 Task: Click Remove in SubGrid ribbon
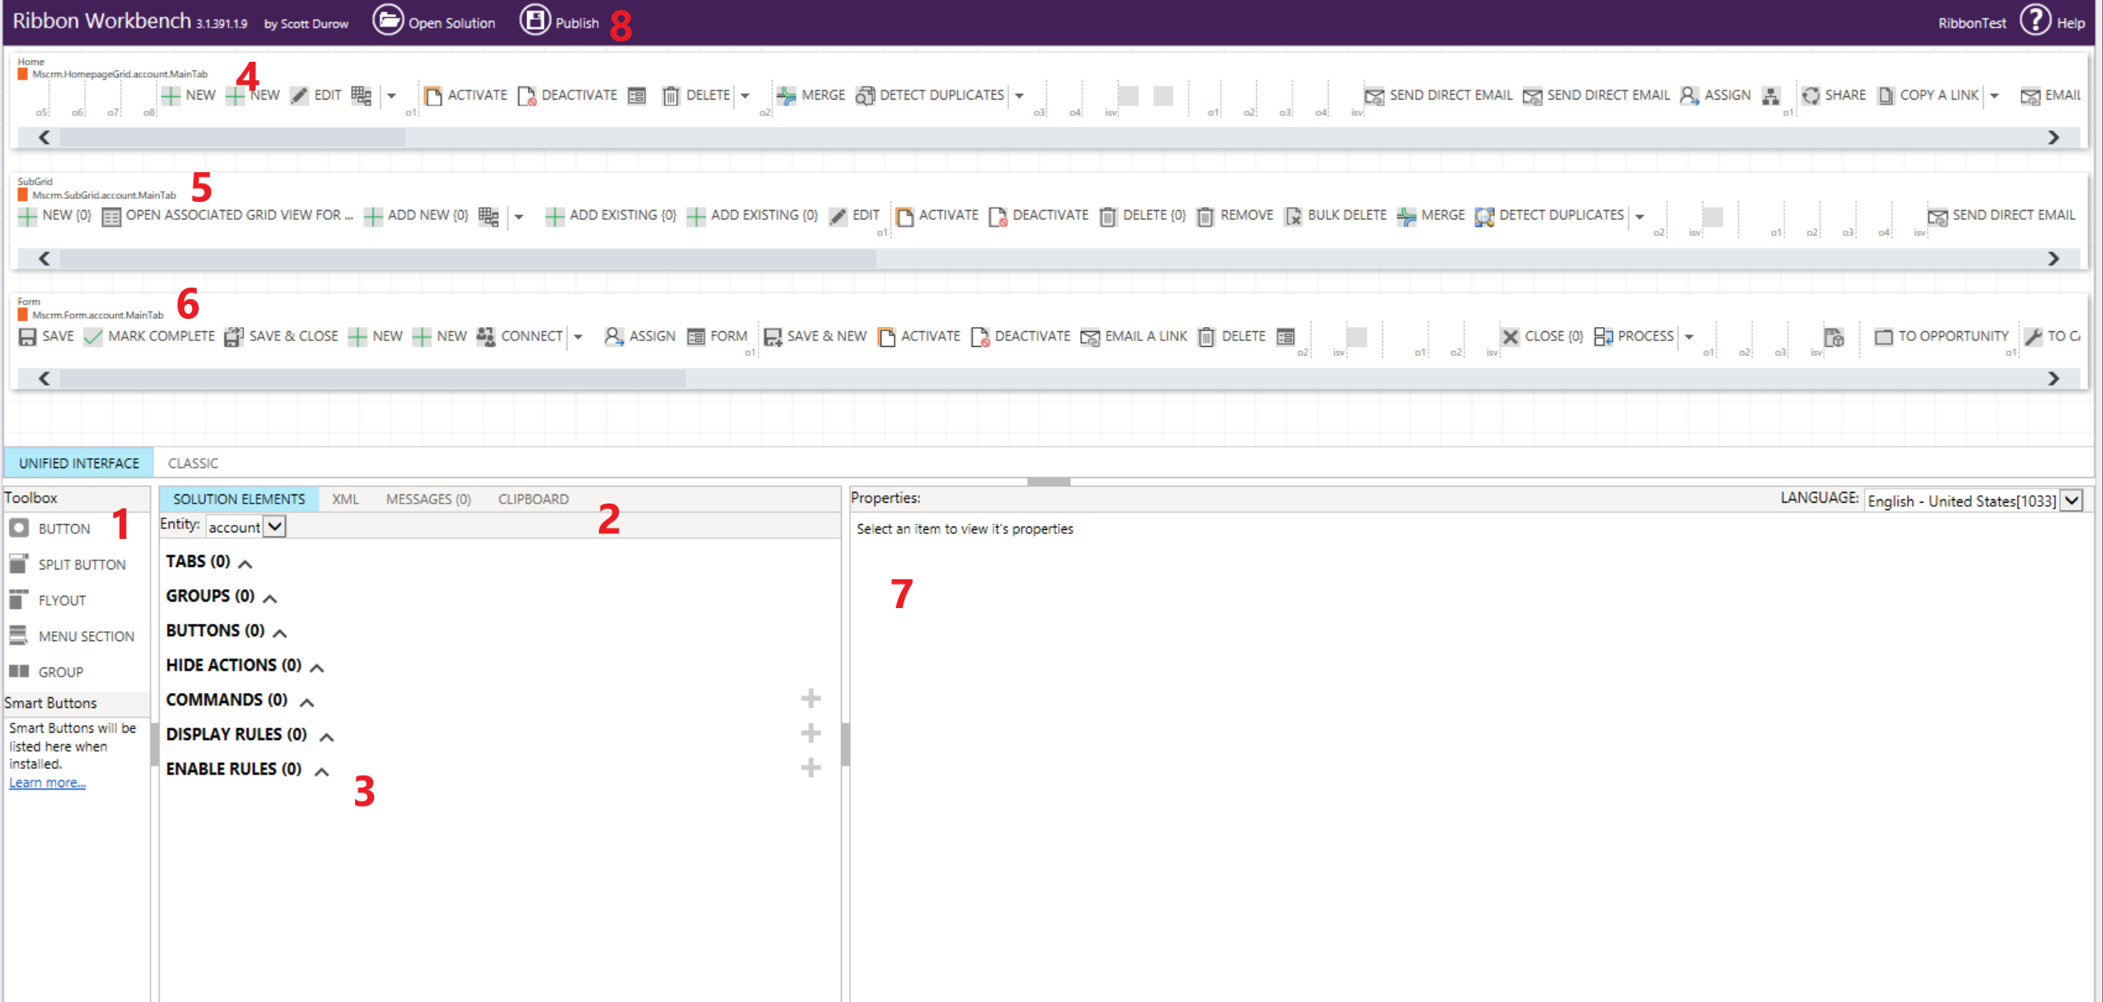(1235, 216)
